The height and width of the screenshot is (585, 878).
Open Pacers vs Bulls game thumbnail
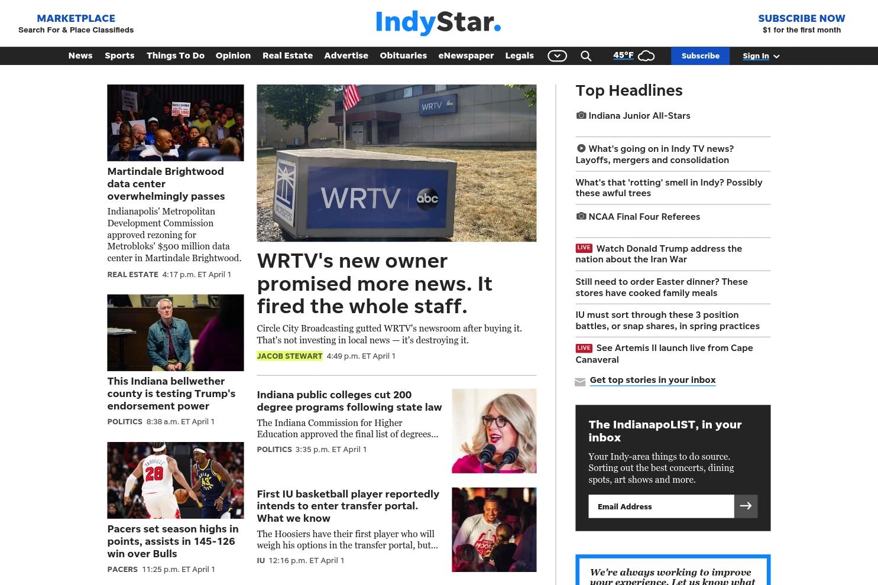(176, 480)
